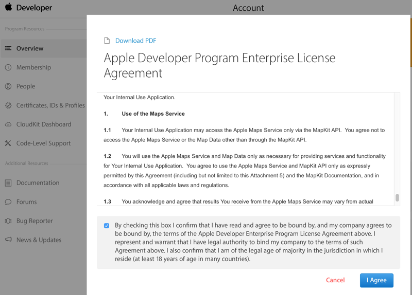Image resolution: width=412 pixels, height=295 pixels.
Task: Click the People person icon
Action: click(x=8, y=86)
